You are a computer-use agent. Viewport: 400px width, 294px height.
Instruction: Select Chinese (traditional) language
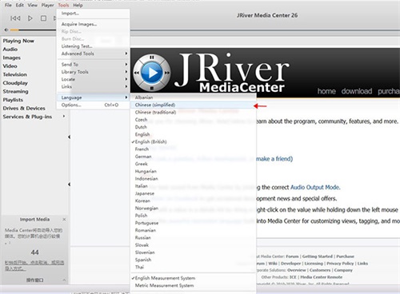coord(193,113)
